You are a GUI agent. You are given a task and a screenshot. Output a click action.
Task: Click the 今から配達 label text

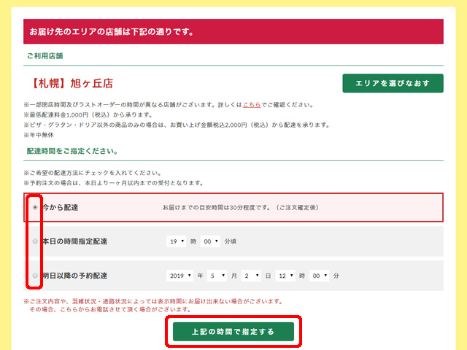click(x=61, y=207)
